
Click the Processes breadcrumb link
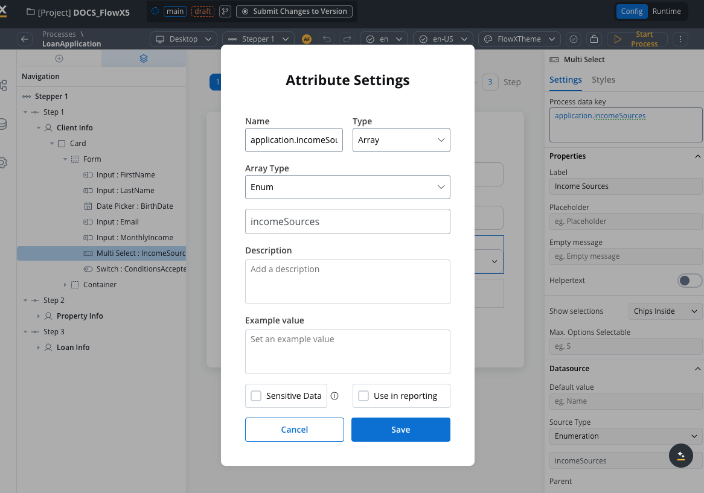point(59,34)
